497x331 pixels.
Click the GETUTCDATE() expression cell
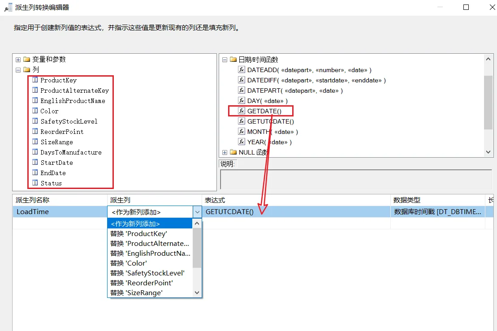coord(296,211)
